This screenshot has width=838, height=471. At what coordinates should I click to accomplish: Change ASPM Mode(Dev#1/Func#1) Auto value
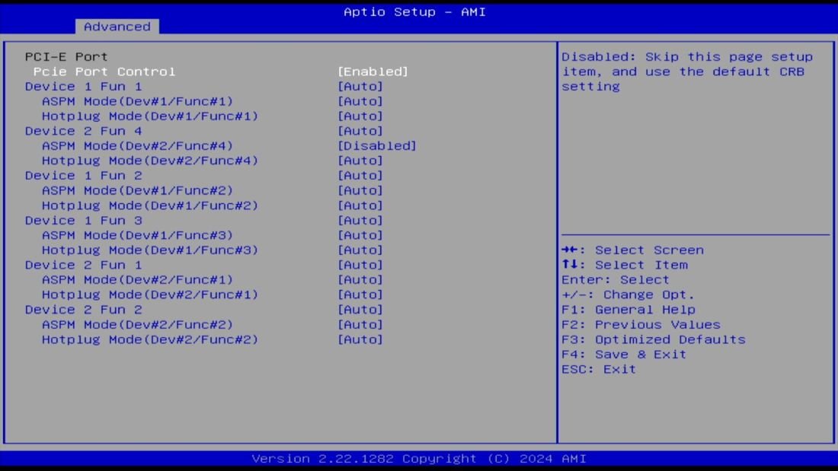click(360, 101)
